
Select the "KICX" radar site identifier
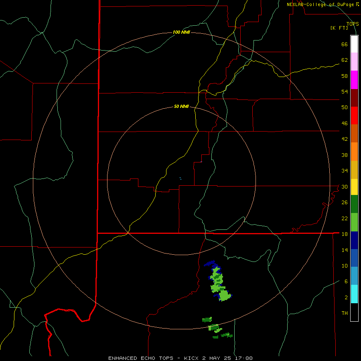pyautogui.click(x=192, y=358)
